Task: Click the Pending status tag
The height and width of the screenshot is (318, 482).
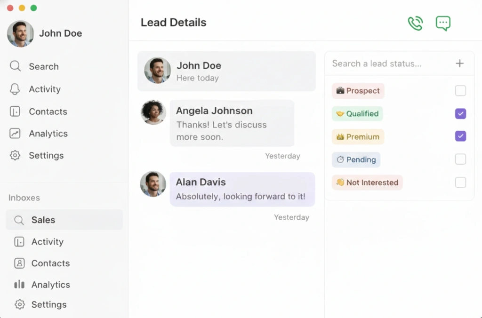Action: click(x=356, y=159)
